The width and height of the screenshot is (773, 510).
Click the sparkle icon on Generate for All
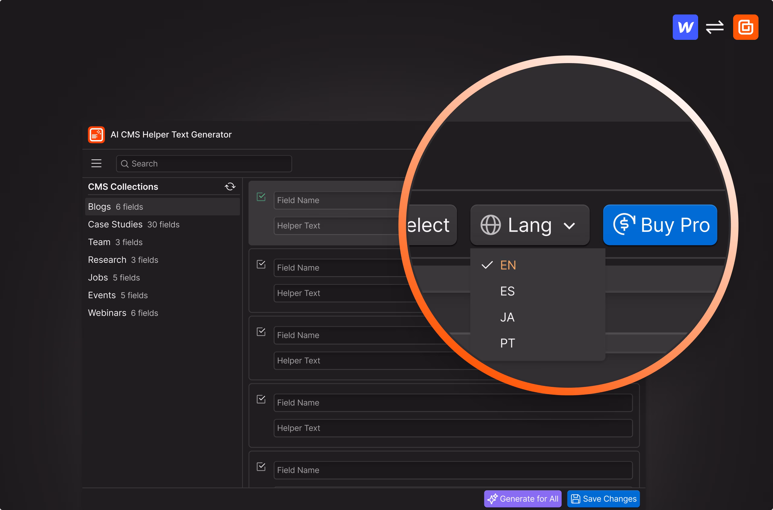492,499
